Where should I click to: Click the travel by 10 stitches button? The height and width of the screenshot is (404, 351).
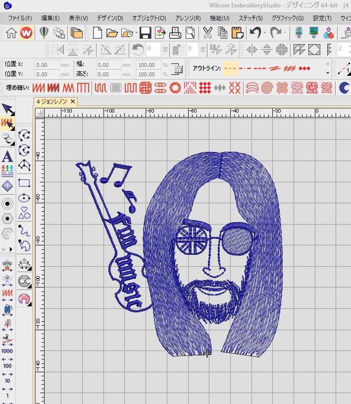(7, 381)
